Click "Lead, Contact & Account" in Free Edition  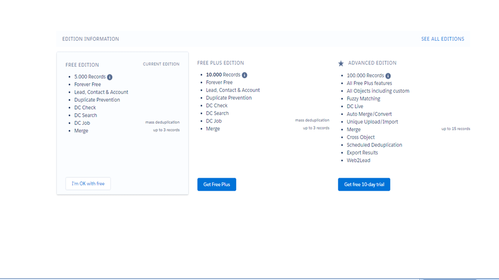(101, 92)
